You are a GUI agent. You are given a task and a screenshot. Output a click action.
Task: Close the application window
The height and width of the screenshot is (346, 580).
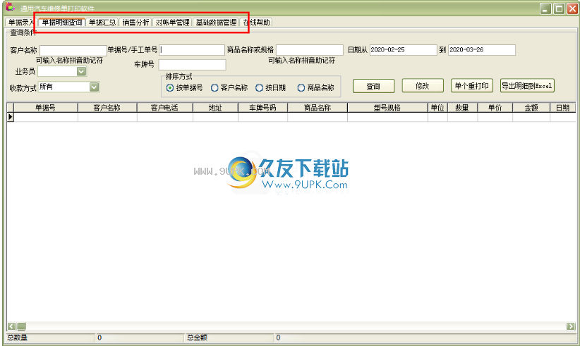(x=573, y=8)
